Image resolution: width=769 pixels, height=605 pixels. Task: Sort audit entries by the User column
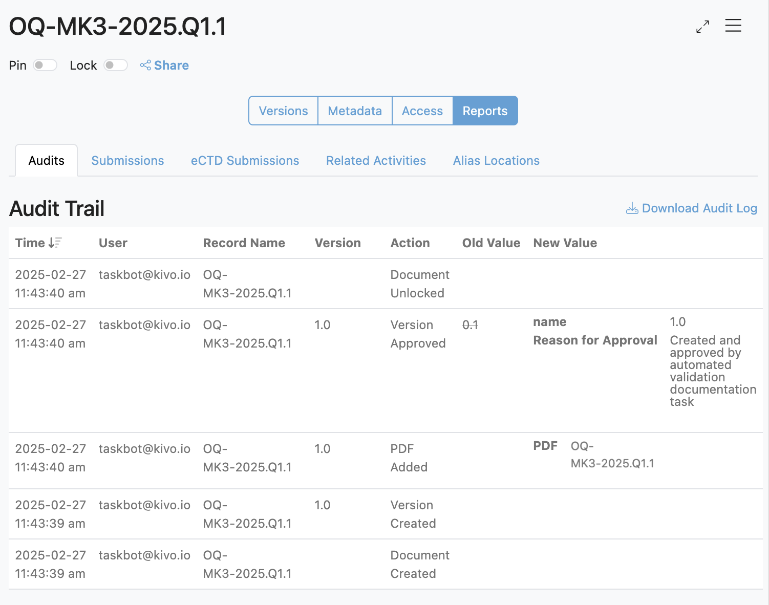tap(113, 243)
